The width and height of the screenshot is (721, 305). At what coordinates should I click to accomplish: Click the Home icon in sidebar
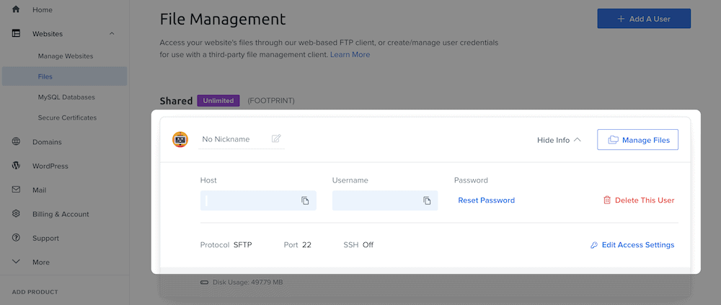click(16, 9)
